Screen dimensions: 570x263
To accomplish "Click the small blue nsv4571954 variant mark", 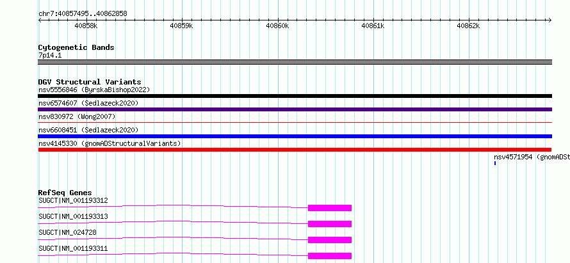I will point(495,163).
